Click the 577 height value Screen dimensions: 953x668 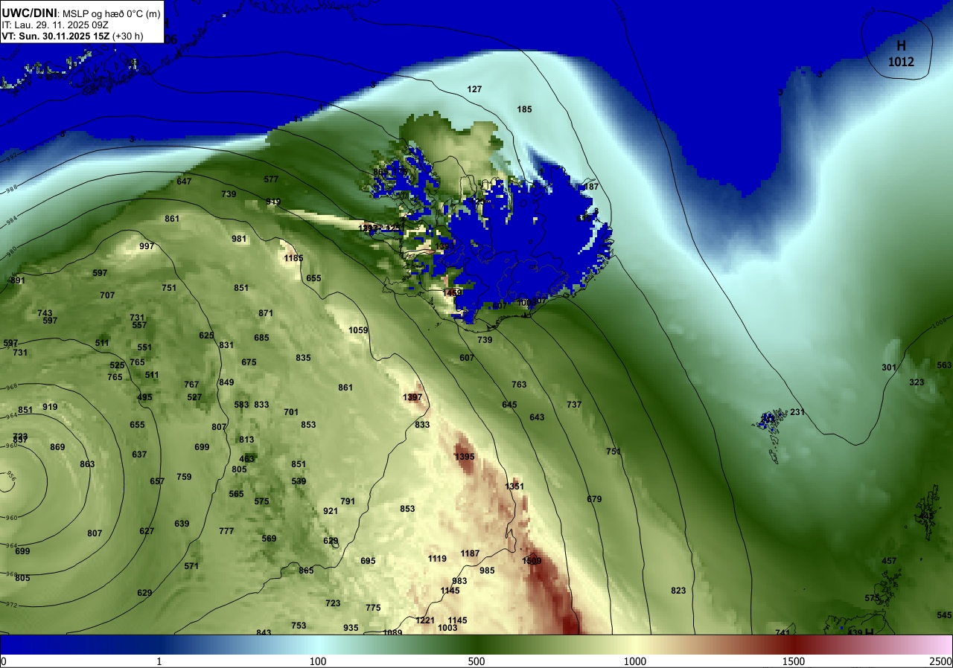[271, 179]
